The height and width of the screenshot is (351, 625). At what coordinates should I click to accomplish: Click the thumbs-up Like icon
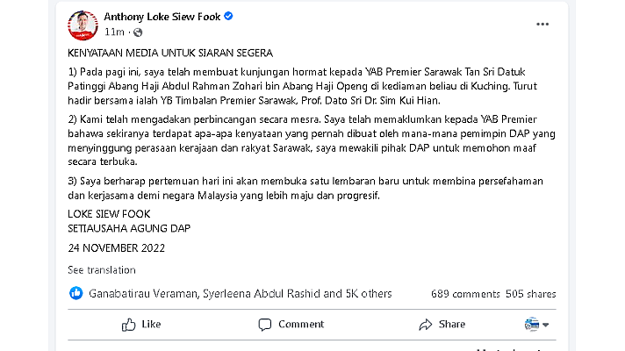click(x=129, y=325)
